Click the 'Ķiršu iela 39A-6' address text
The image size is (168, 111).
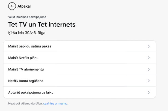pos(22,33)
